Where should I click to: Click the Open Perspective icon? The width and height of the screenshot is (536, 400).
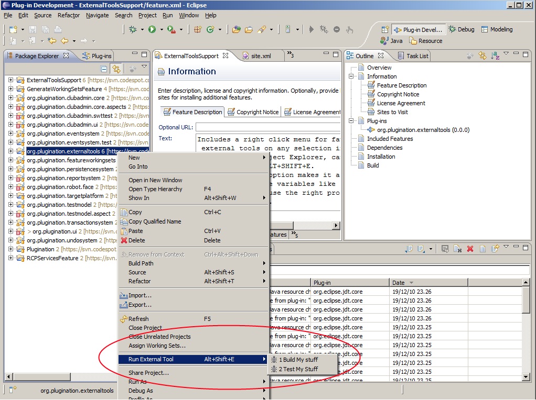pos(385,30)
